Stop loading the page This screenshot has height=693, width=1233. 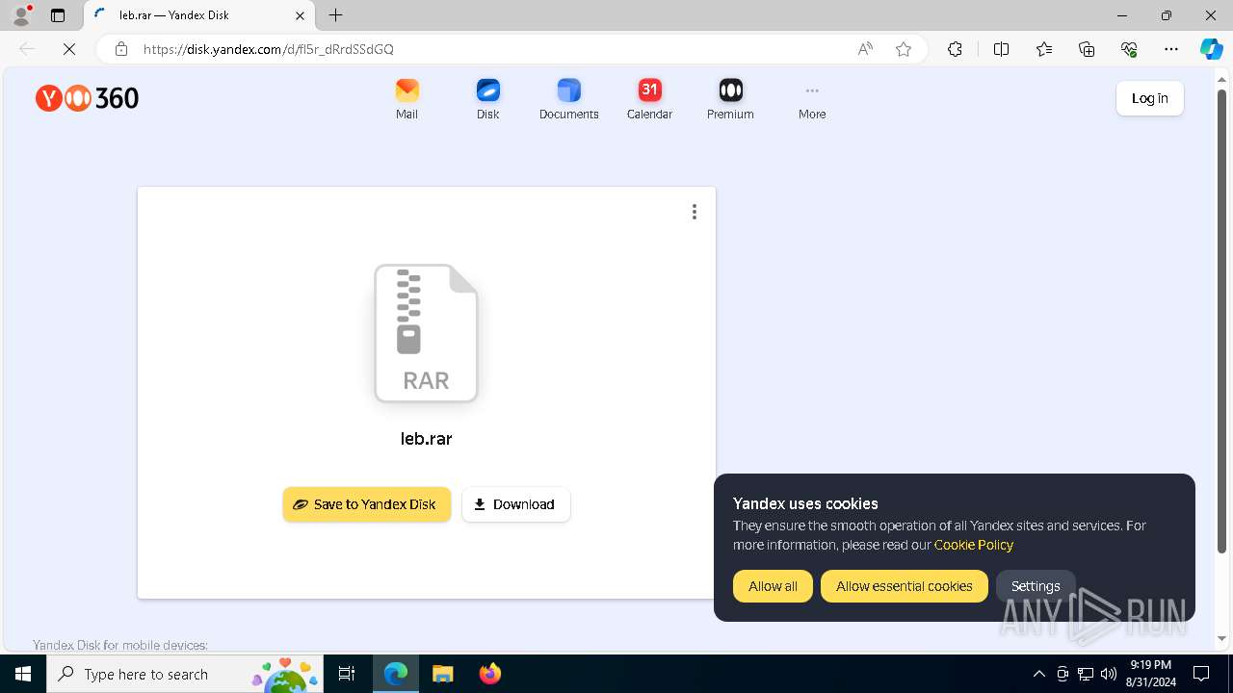pyautogui.click(x=69, y=49)
